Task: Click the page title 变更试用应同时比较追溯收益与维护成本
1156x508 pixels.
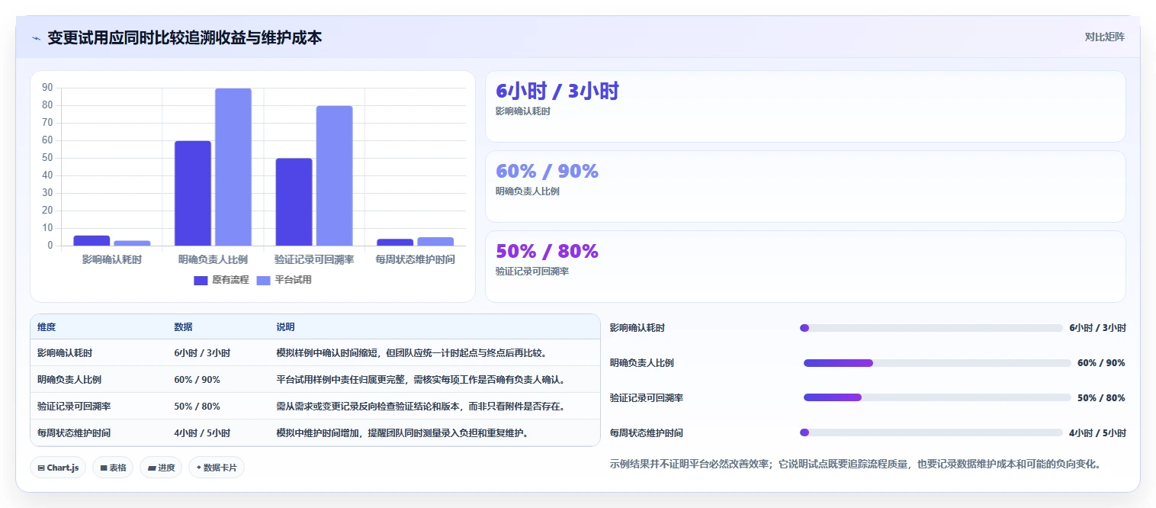Action: [x=185, y=37]
